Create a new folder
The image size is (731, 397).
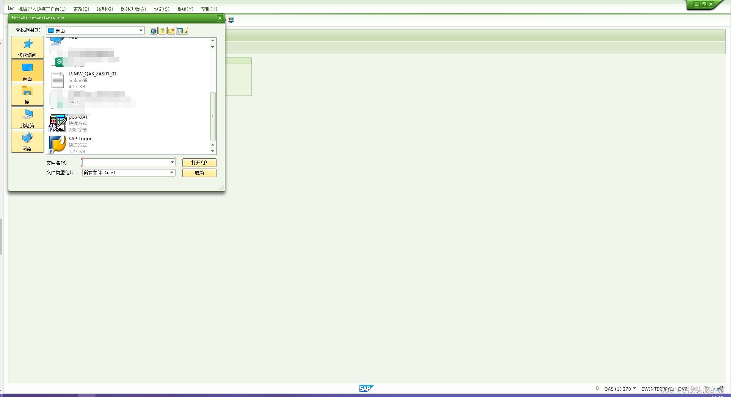coord(171,31)
